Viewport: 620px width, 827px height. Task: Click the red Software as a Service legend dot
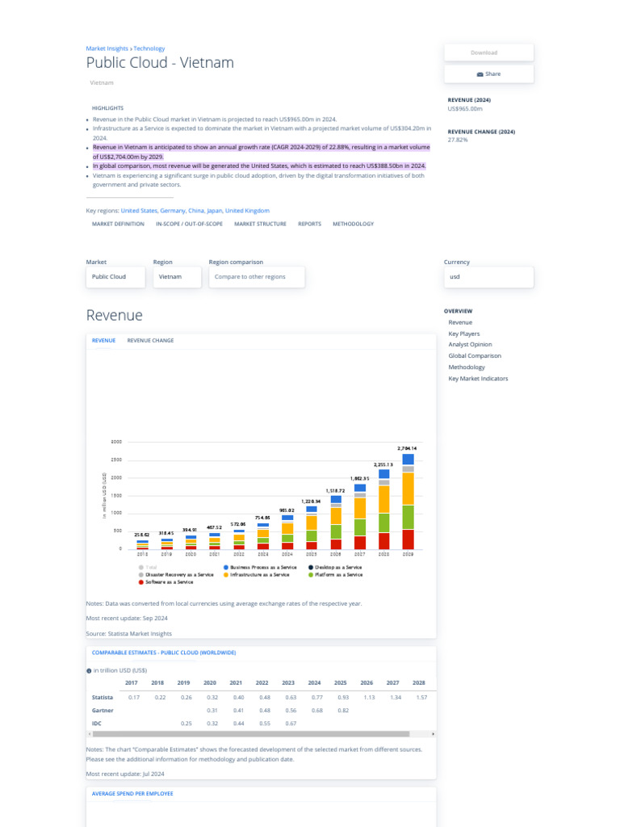click(x=140, y=581)
